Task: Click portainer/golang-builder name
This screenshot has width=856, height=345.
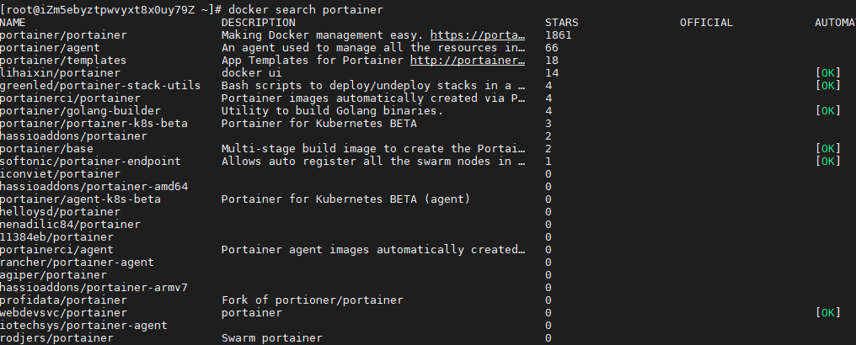Action: 80,110
